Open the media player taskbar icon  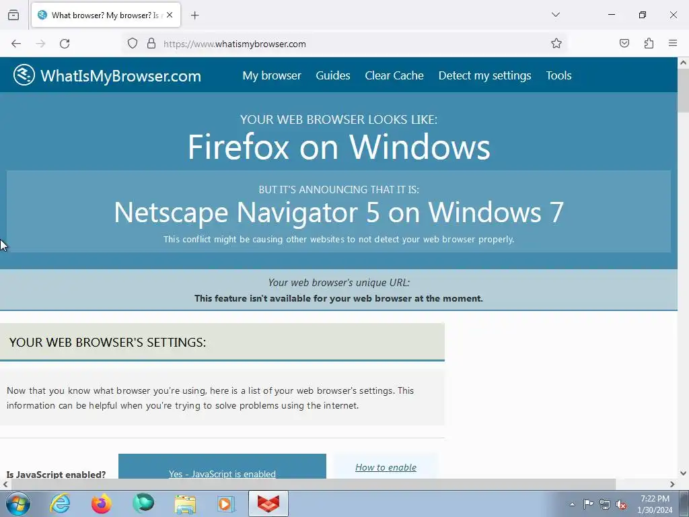tap(226, 504)
